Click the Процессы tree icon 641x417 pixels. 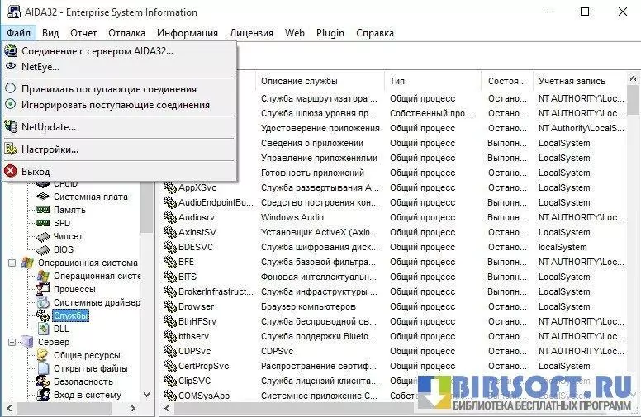tap(43, 289)
